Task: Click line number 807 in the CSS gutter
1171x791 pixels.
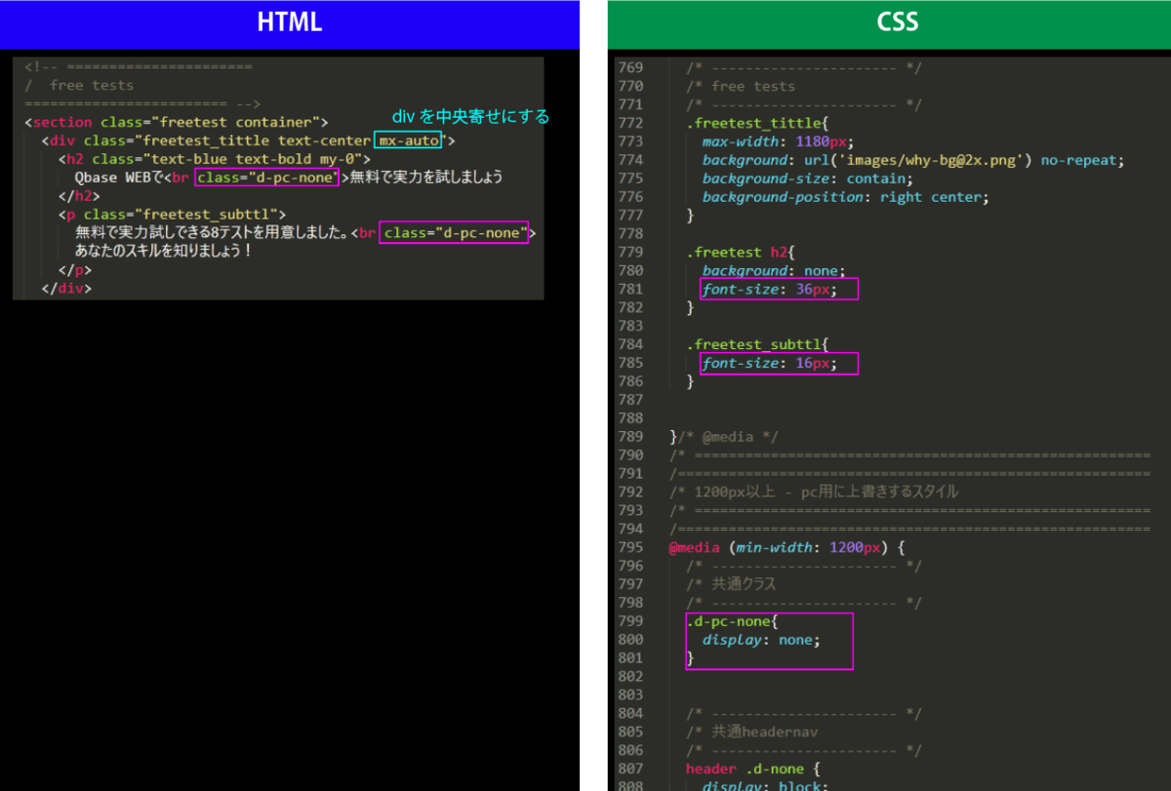Action: (631, 770)
